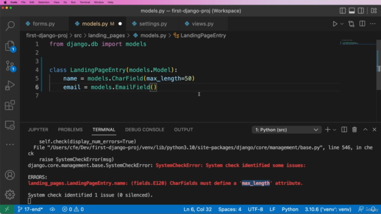Click line number 7 in gutter
Viewport: 381px width, 214px height.
pos(37,96)
